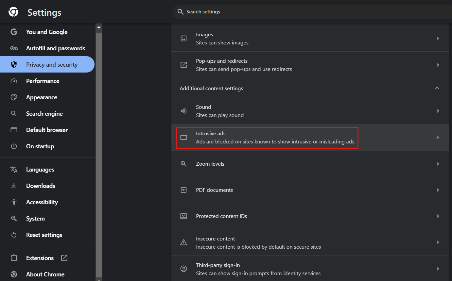Expand Intrusive ads with its arrow
The height and width of the screenshot is (281, 452).
(438, 138)
